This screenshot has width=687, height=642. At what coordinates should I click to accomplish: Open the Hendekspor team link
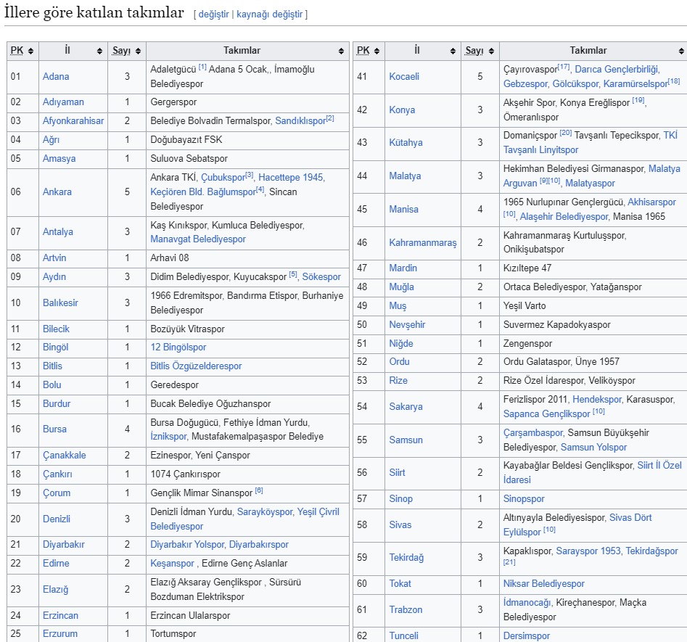tap(597, 399)
